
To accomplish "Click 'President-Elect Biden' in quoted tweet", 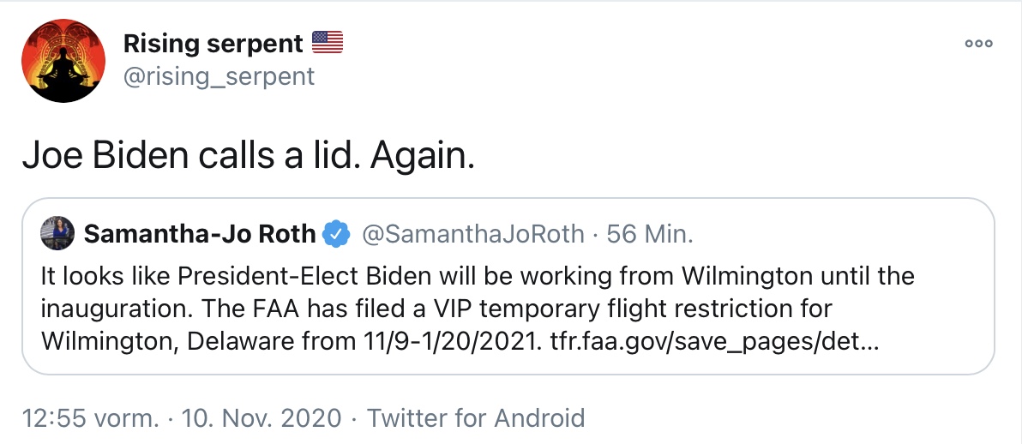I will coord(304,277).
